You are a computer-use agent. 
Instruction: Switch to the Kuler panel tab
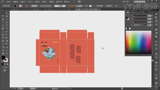pos(138,12)
